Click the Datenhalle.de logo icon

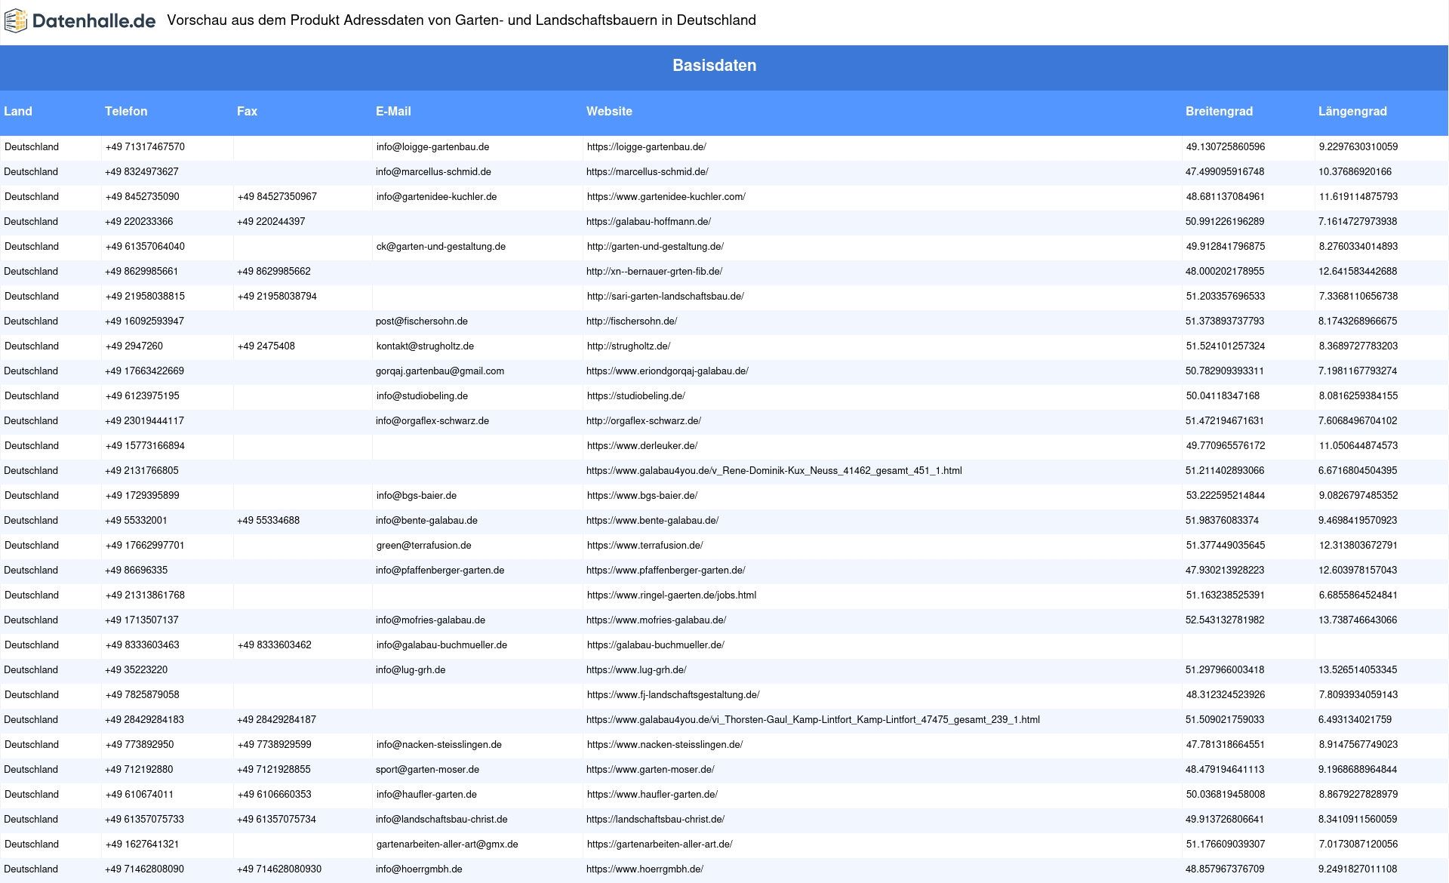click(x=16, y=21)
